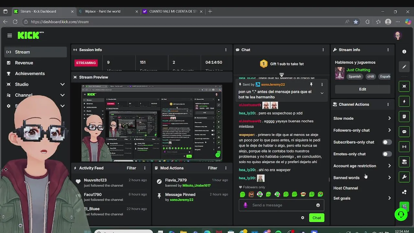Open the hamburger menu next to Kick logo
The height and width of the screenshot is (233, 414).
pyautogui.click(x=10, y=36)
